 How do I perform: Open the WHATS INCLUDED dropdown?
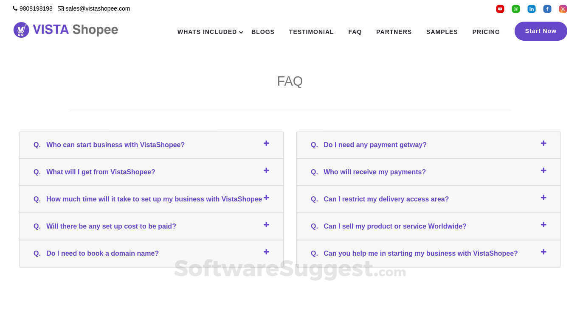(x=207, y=32)
